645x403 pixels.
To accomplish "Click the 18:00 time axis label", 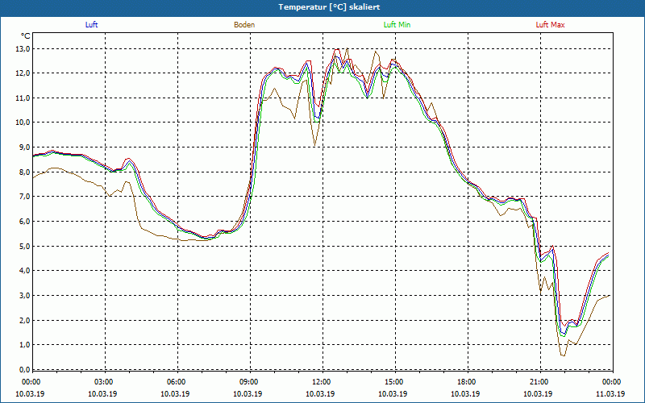I will pos(465,382).
